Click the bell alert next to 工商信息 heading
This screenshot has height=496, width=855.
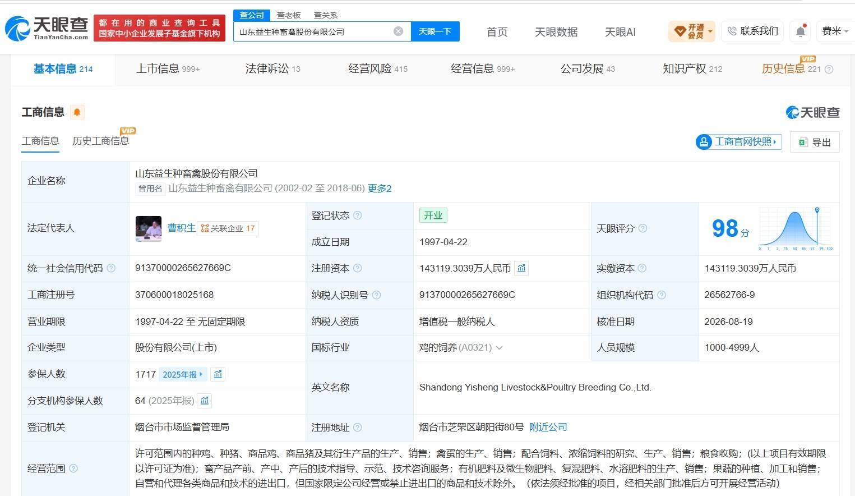(x=77, y=112)
